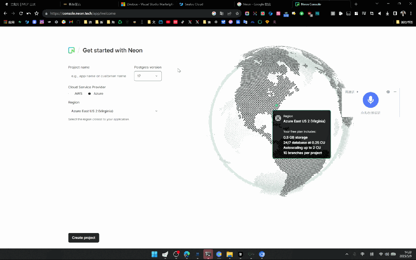This screenshot has height=260, width=416.
Task: Click the browser address bar URL
Action: [x=116, y=13]
